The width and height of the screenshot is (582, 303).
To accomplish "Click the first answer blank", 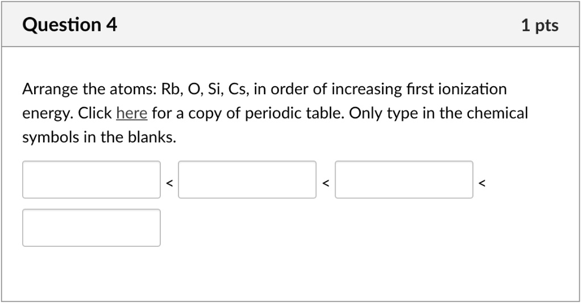I will [92, 180].
